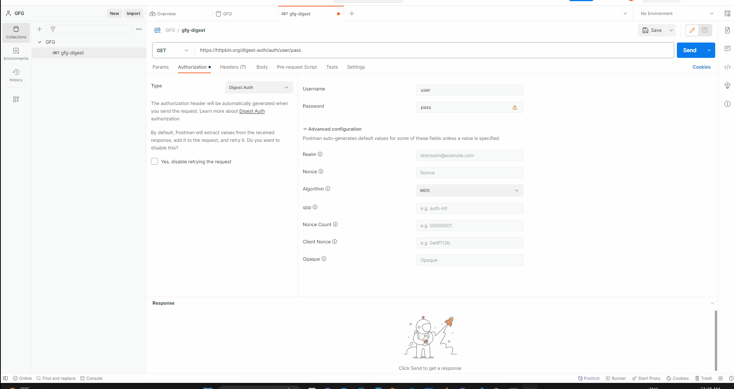Open the HTTP method GET dropdown
The width and height of the screenshot is (734, 389).
click(173, 50)
